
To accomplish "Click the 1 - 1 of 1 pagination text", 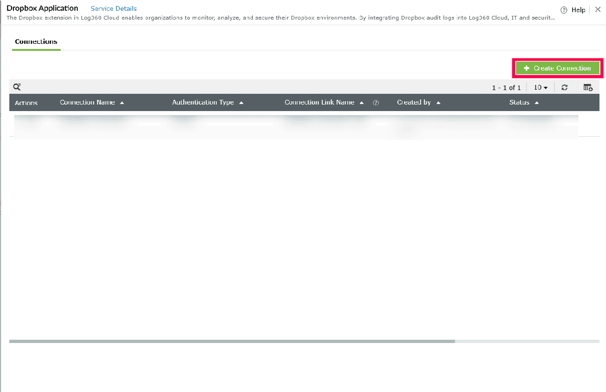I will (x=506, y=88).
